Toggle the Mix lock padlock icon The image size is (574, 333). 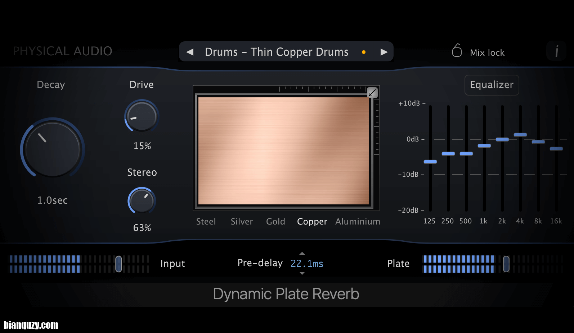(x=457, y=50)
